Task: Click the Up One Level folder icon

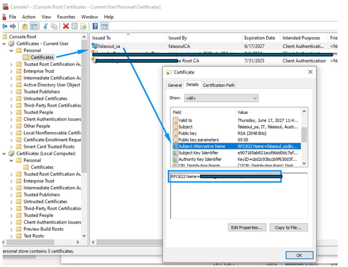Action: [x=25, y=26]
